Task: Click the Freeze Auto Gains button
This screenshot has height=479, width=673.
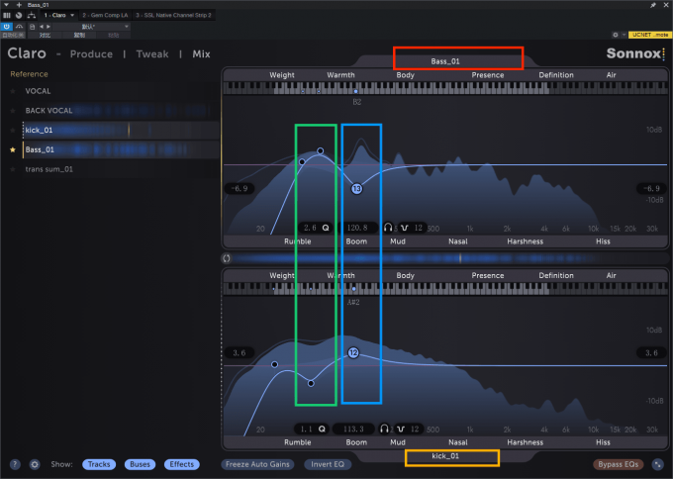Action: [256, 463]
